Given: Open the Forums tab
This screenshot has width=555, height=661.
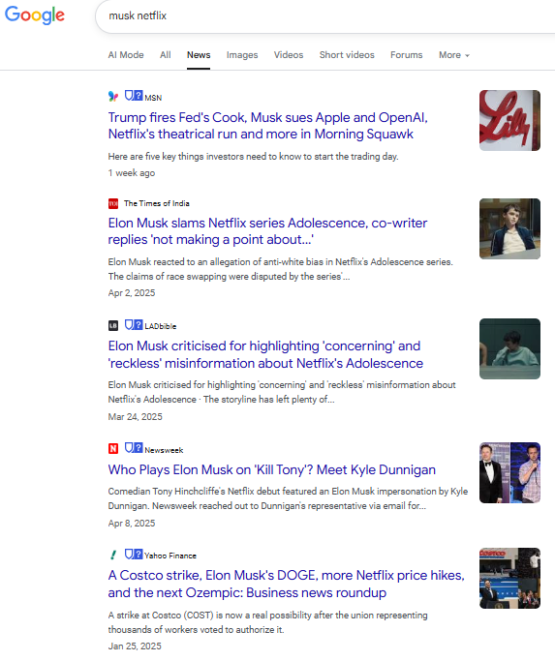Looking at the screenshot, I should [x=407, y=55].
